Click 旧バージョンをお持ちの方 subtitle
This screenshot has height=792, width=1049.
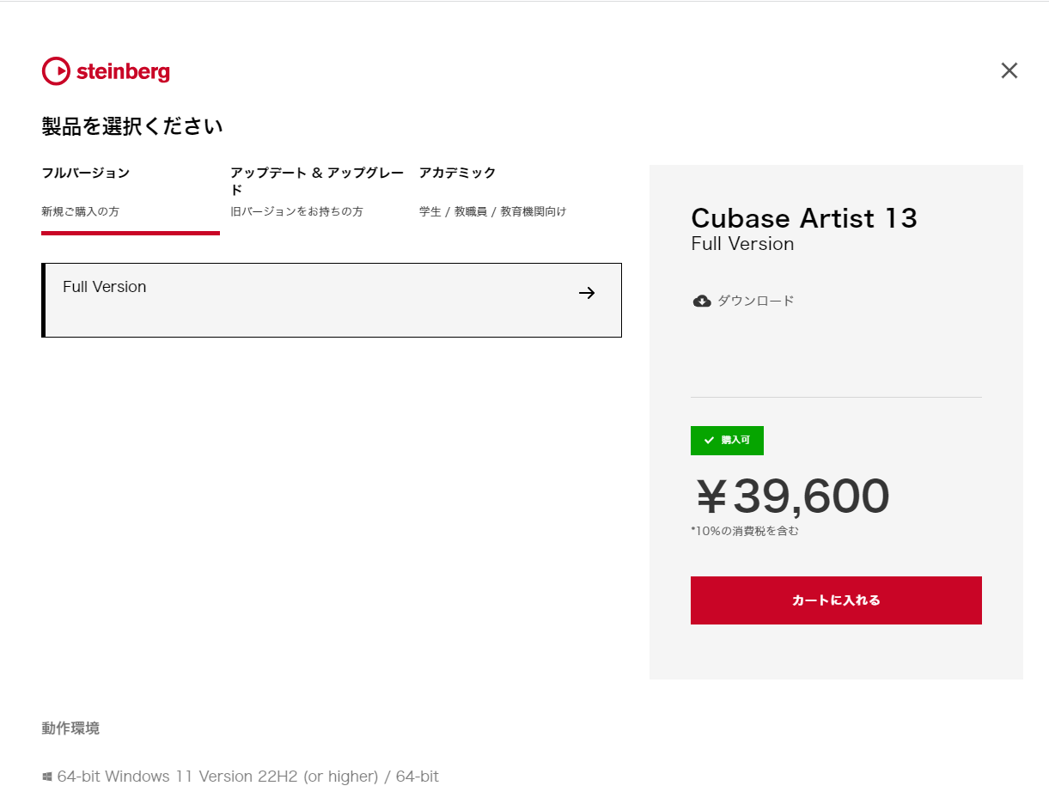click(x=296, y=211)
